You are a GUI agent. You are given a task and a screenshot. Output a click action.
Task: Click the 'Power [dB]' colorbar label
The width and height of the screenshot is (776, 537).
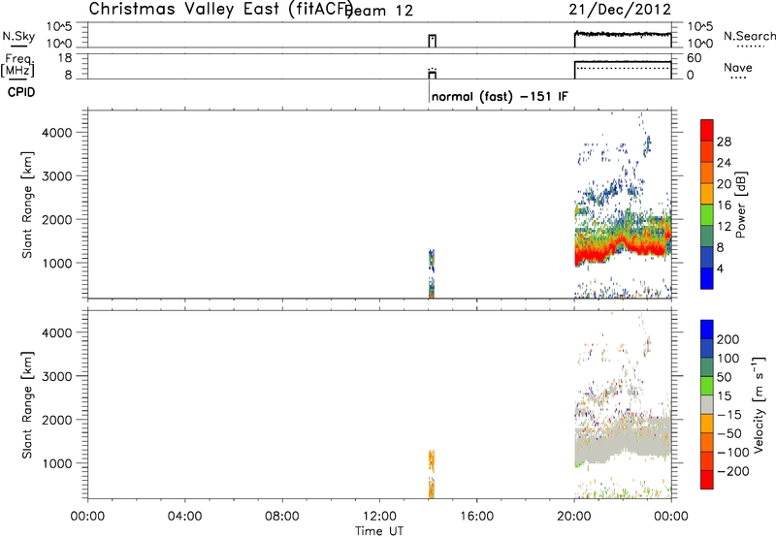(740, 205)
